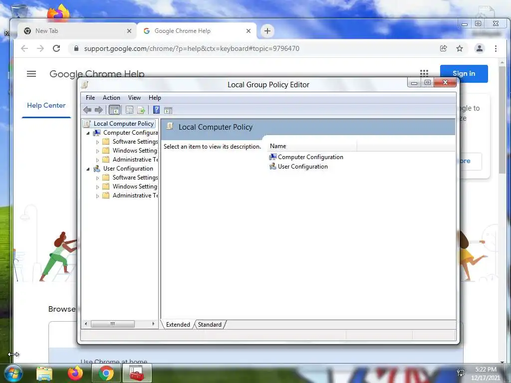
Task: Open Chrome's three-dot menu
Action: pos(496,48)
